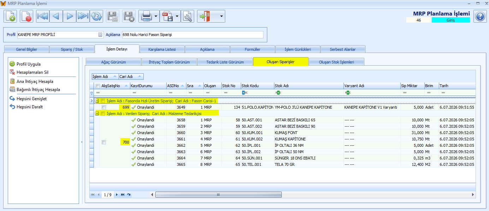Tick the checkbox for order 700
Viewport: 489px width, 211px height.
(104, 142)
